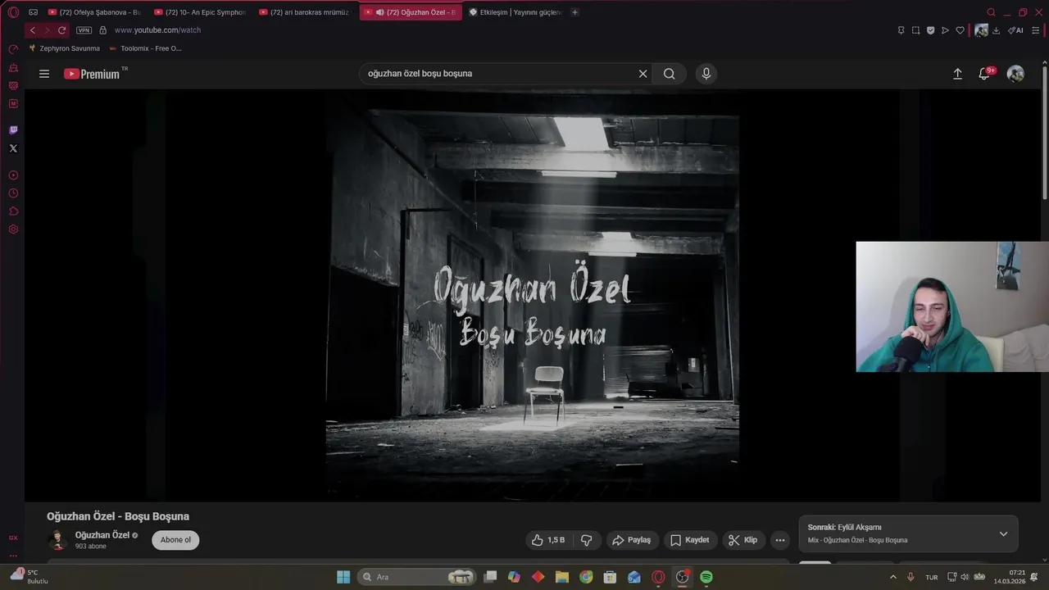Screen dimensions: 1049x590
Task: Open Spotify from the taskbar
Action: (x=706, y=577)
